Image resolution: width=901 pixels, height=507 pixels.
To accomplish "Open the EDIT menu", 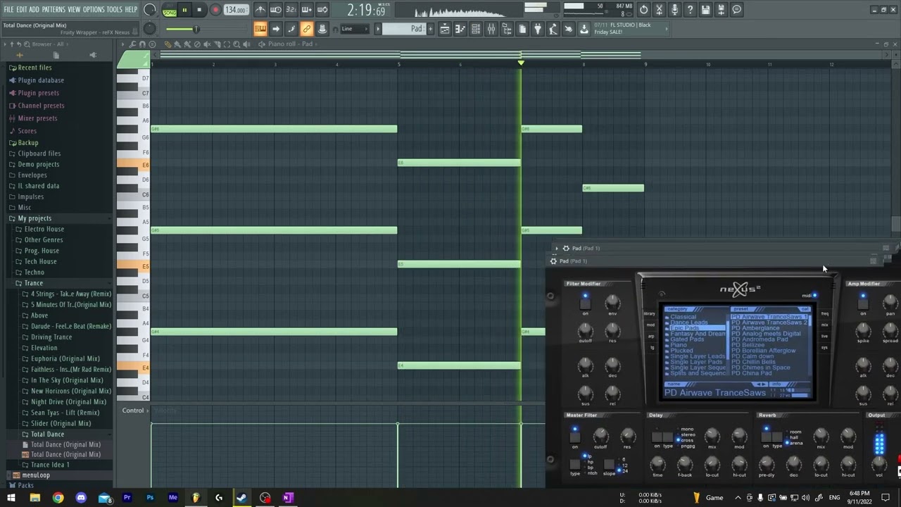I will pos(22,10).
